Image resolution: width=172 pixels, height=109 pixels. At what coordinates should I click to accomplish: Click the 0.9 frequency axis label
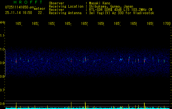pos(2,63)
